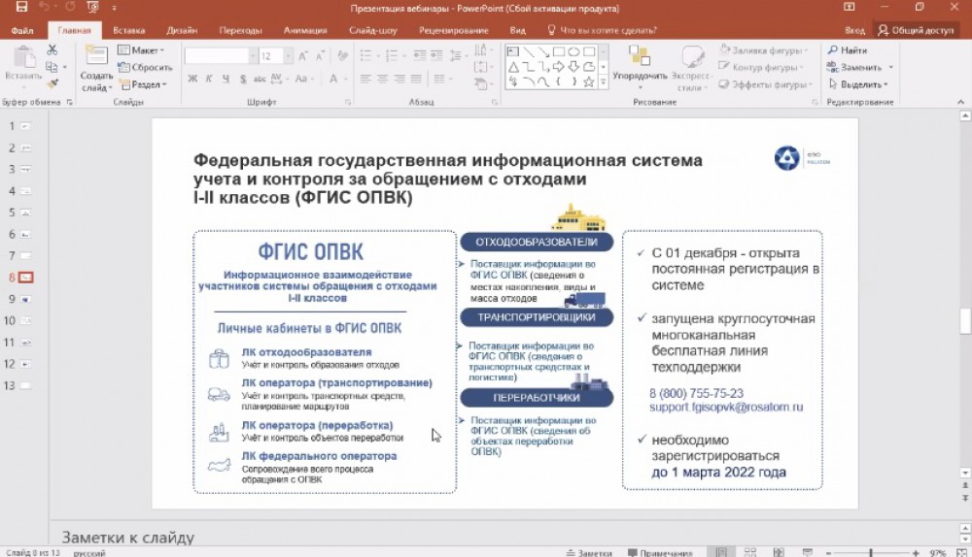Align text right in paragraph group
The height and width of the screenshot is (557, 972).
(399, 79)
